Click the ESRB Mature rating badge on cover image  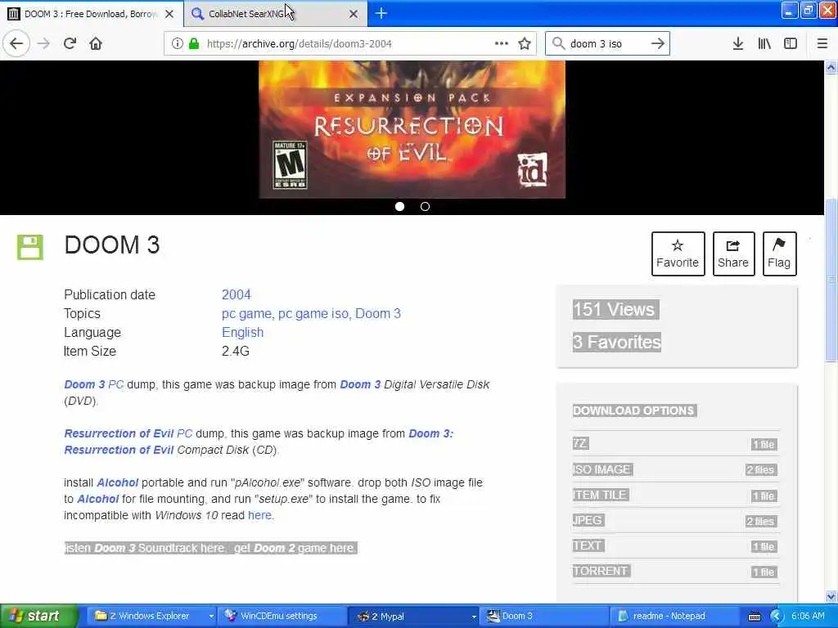click(290, 164)
